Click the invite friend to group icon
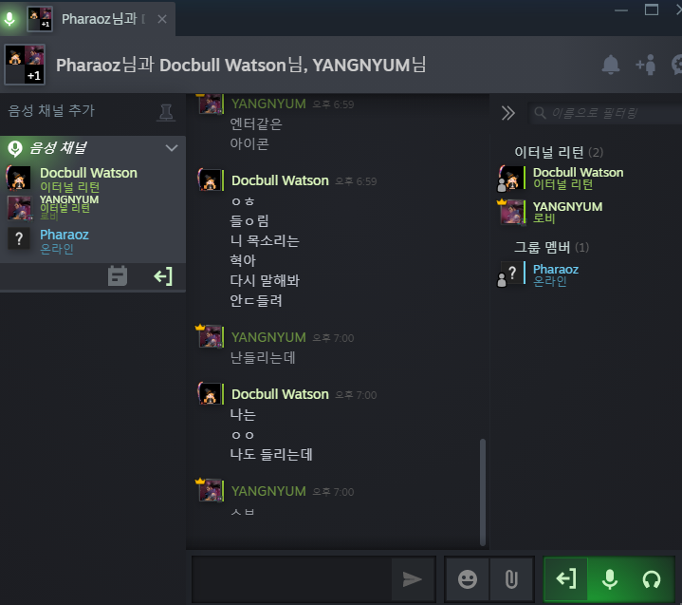682x605 pixels. click(645, 65)
